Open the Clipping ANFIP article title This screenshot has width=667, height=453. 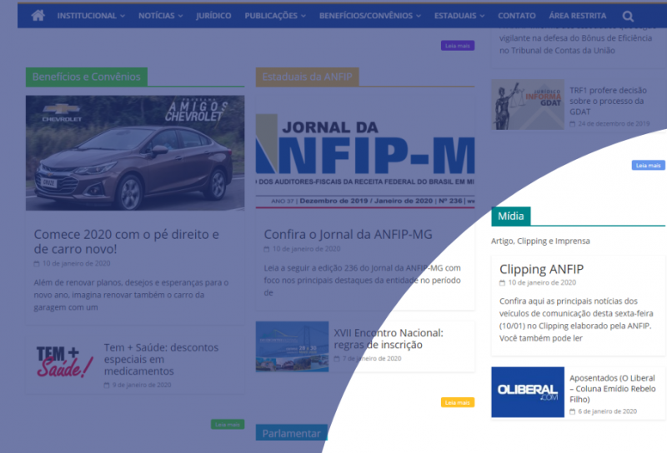pos(541,269)
